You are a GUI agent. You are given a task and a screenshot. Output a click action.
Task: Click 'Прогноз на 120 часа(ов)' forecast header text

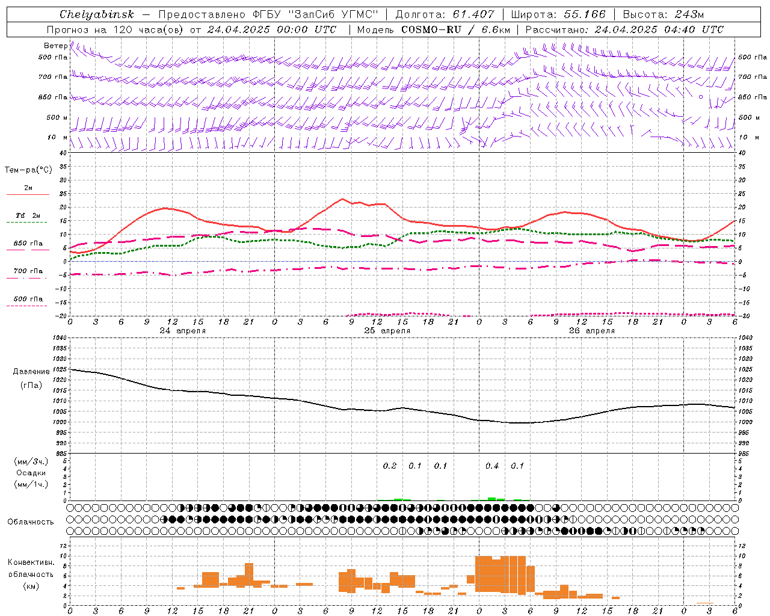click(116, 29)
